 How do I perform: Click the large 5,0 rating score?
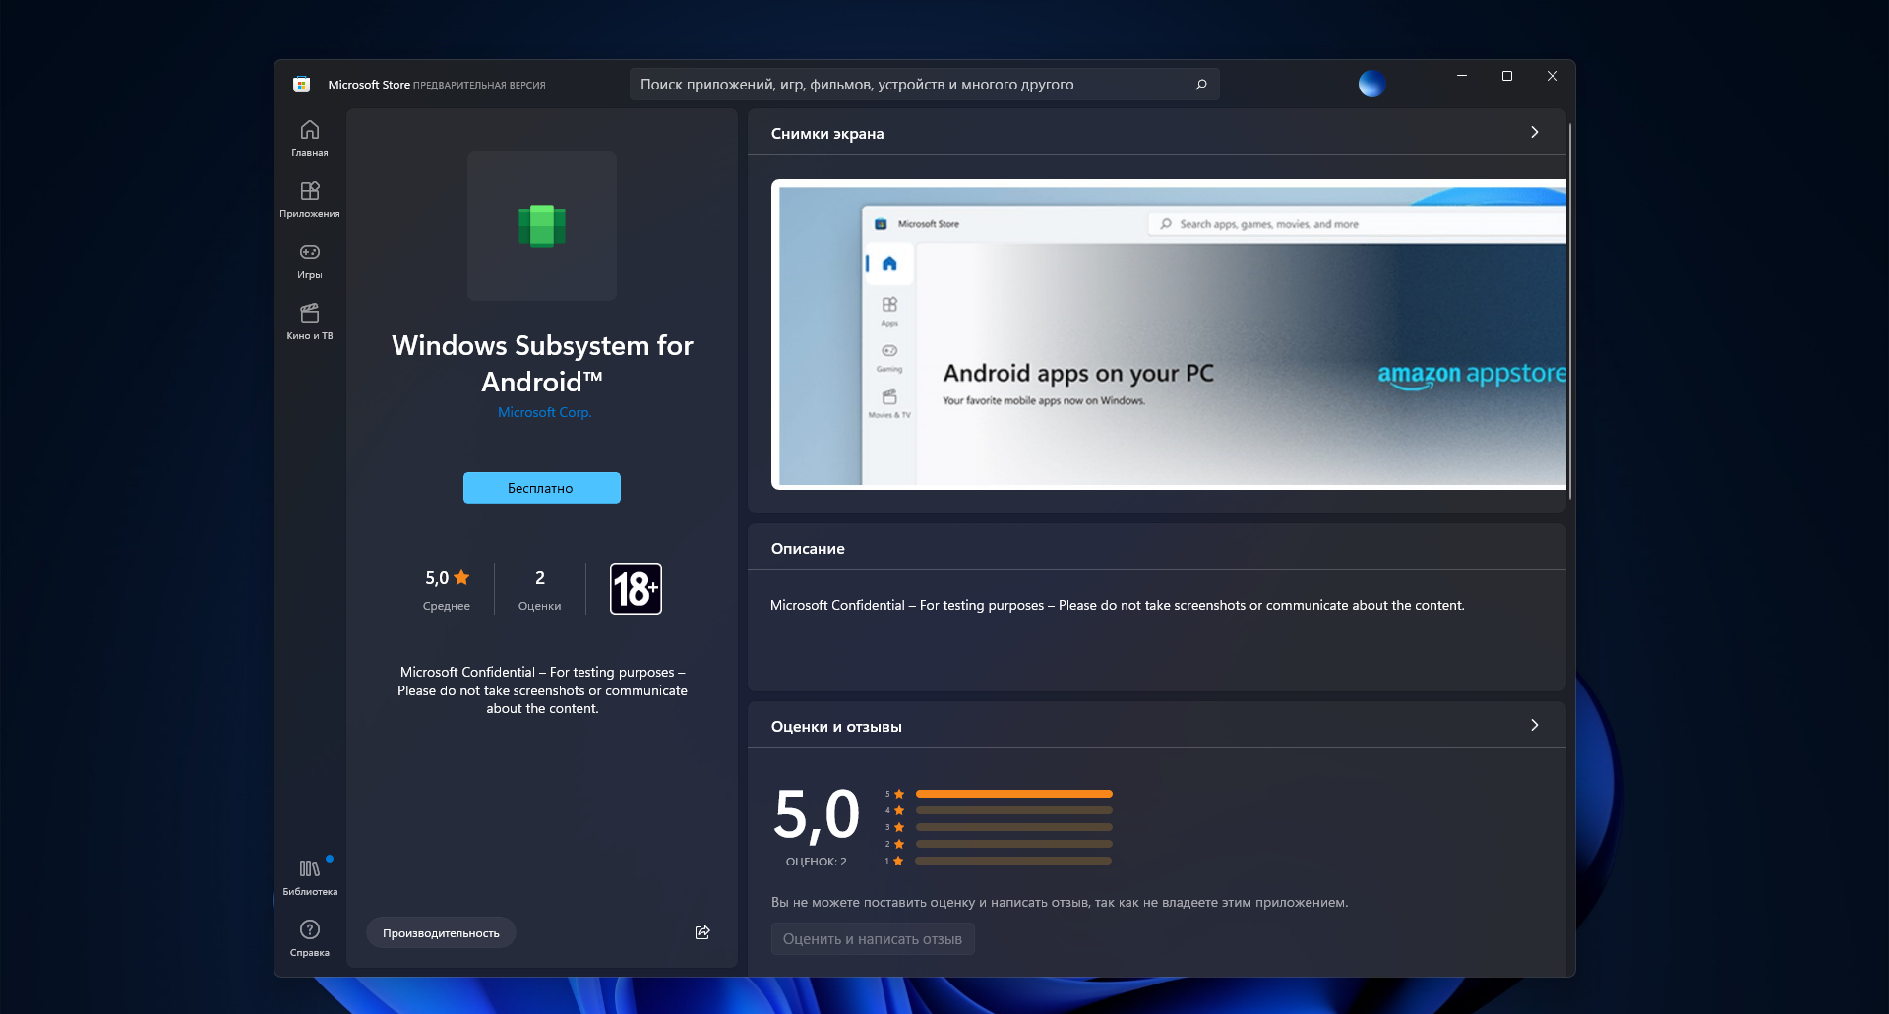coord(817,815)
